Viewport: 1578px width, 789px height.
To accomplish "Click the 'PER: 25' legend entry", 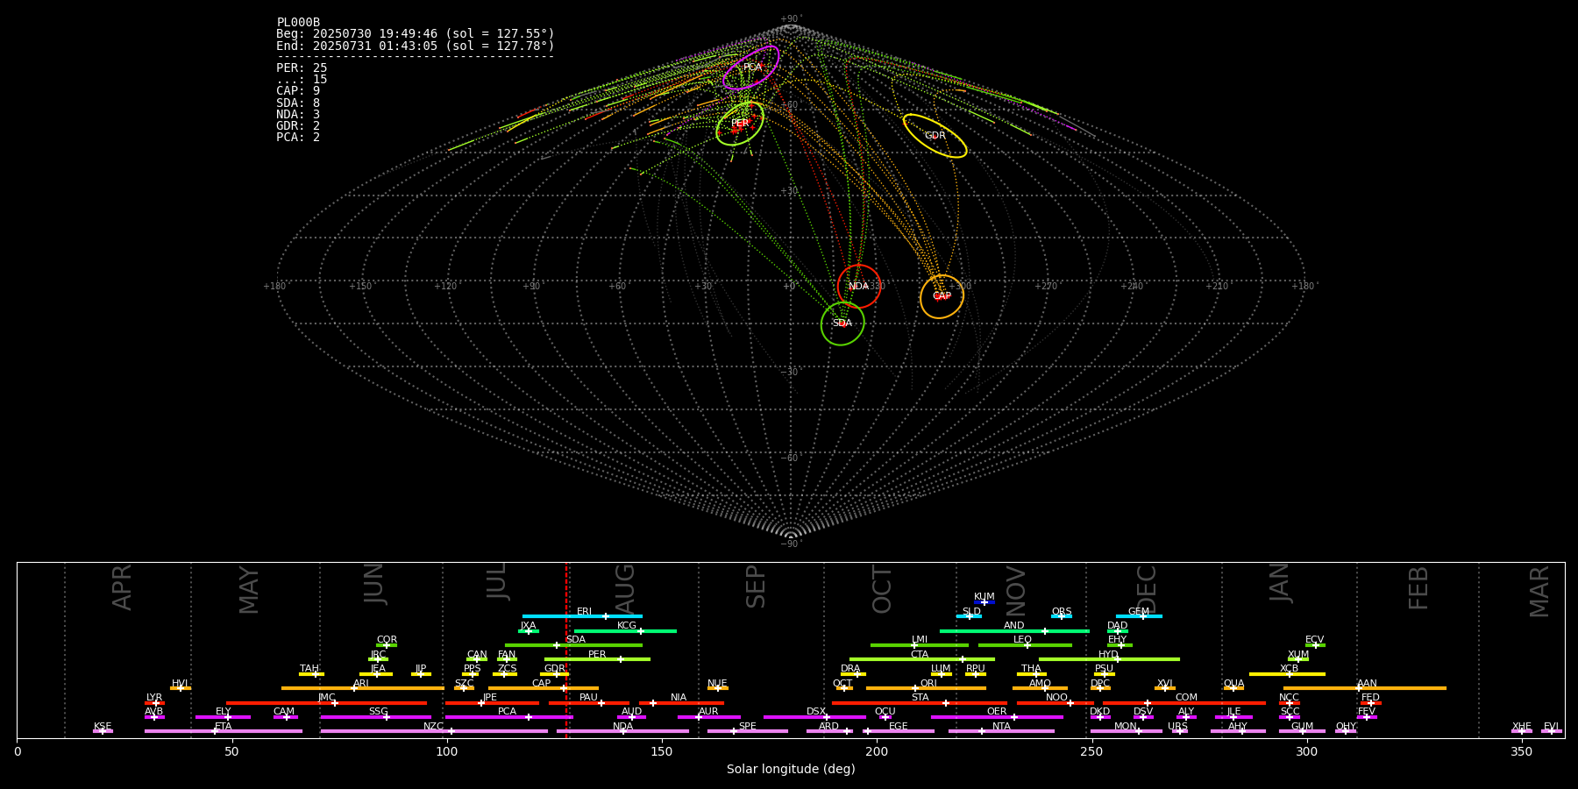I will pos(302,68).
